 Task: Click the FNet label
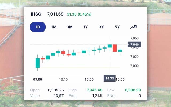[x=111, y=96]
